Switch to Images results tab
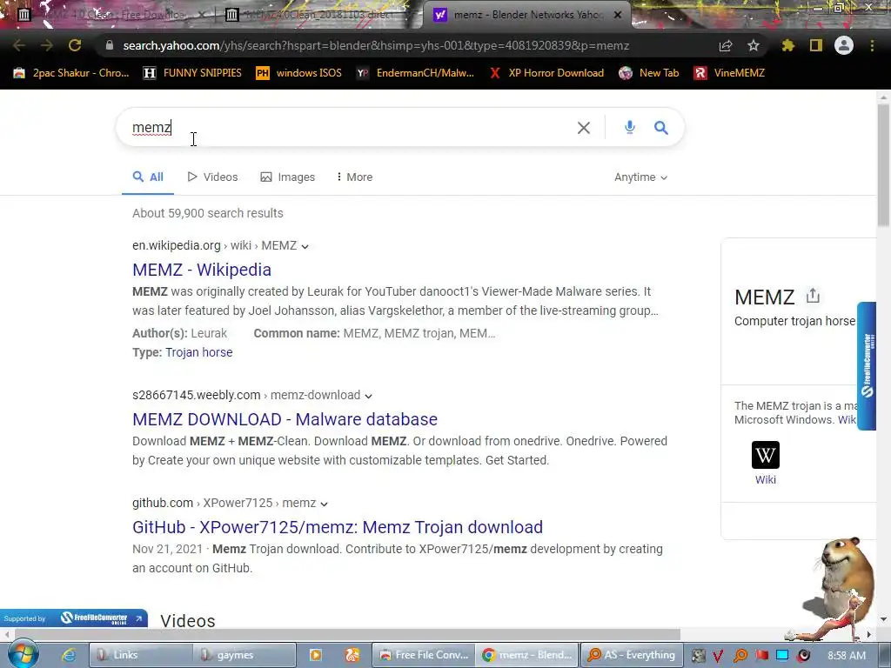The width and height of the screenshot is (891, 668). click(287, 177)
